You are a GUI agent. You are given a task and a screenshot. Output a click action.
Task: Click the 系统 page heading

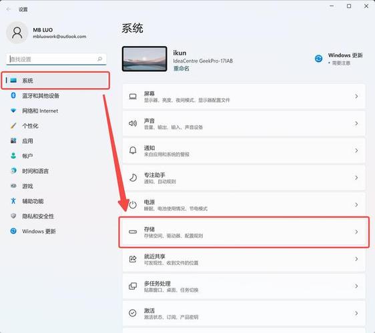pos(132,29)
